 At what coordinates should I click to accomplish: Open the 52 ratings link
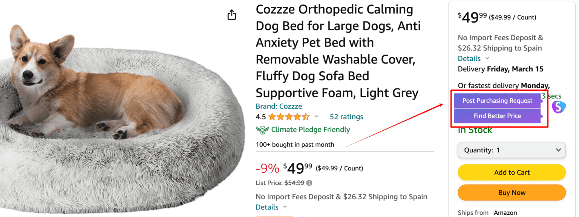click(346, 117)
